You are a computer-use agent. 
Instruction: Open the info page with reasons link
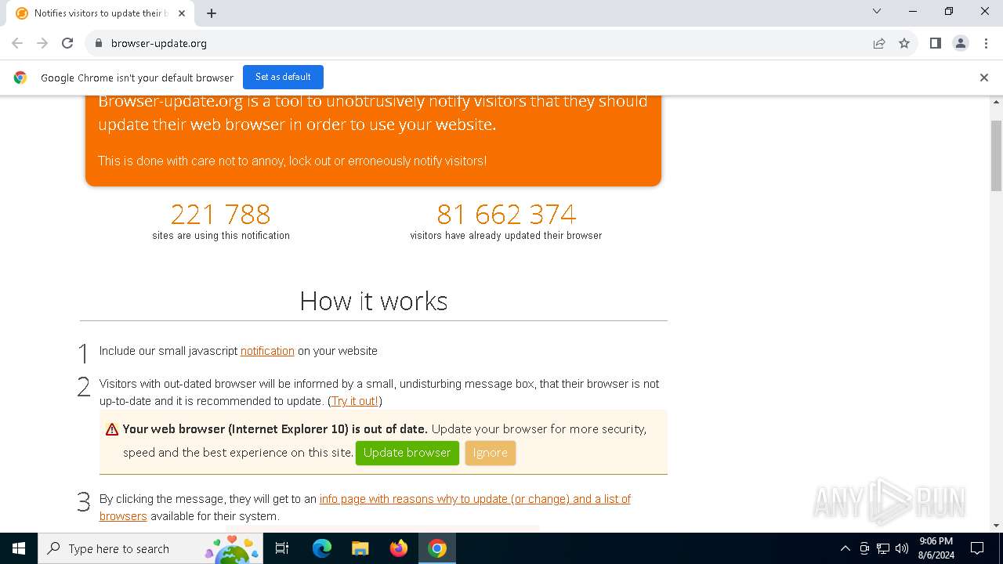coord(365,508)
